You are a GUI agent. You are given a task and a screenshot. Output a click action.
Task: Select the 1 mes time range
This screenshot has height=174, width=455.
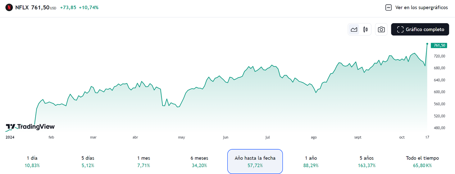(143, 161)
